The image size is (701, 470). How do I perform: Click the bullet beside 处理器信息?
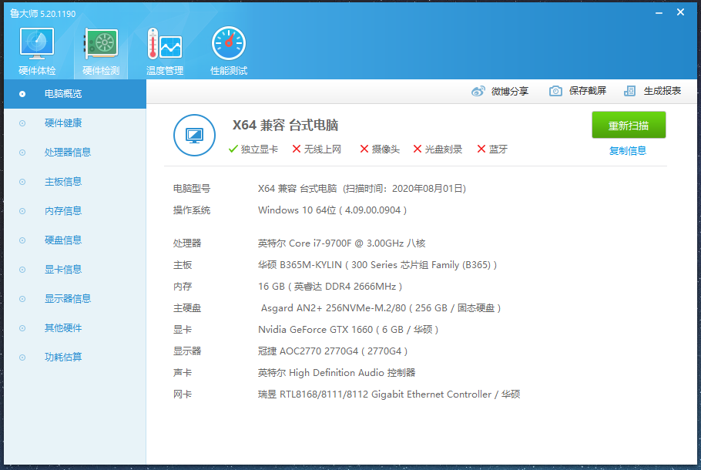tap(22, 153)
